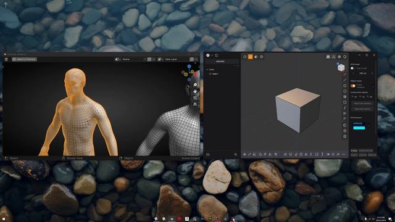This screenshot has height=222, width=395.
Task: Select the third construction plane option
Action: click(x=370, y=97)
